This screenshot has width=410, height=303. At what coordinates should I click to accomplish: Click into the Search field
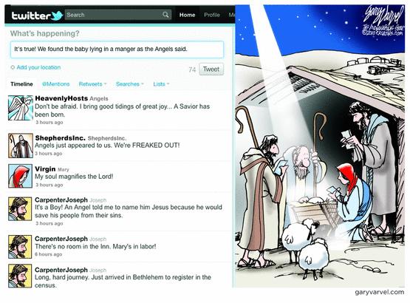click(114, 15)
